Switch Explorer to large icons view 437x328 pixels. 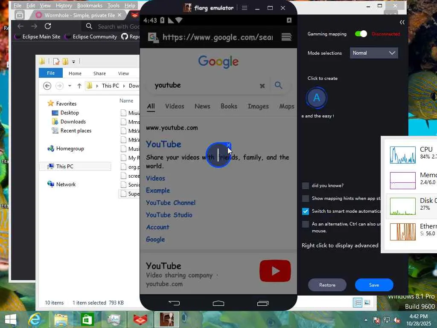(x=367, y=303)
